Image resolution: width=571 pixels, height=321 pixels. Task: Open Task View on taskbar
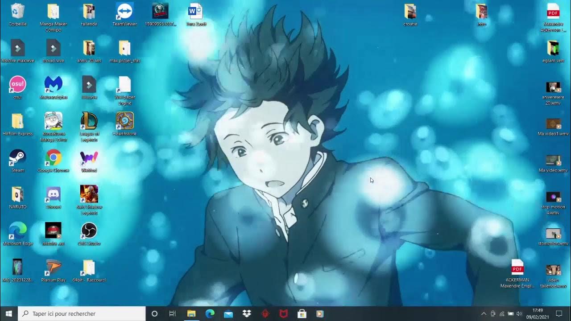(173, 314)
